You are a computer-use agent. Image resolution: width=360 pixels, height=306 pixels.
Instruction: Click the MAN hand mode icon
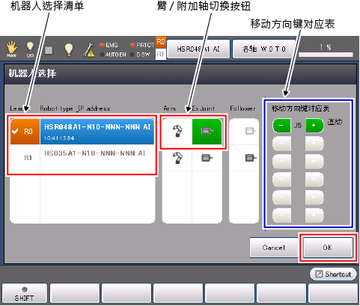[12, 49]
